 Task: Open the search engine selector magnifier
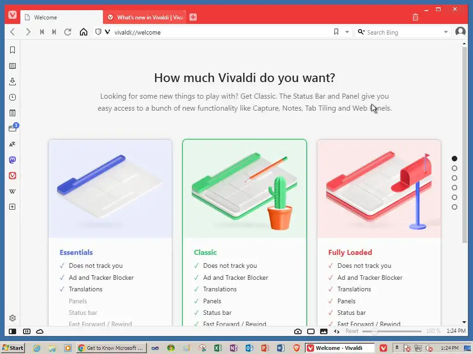pos(361,32)
